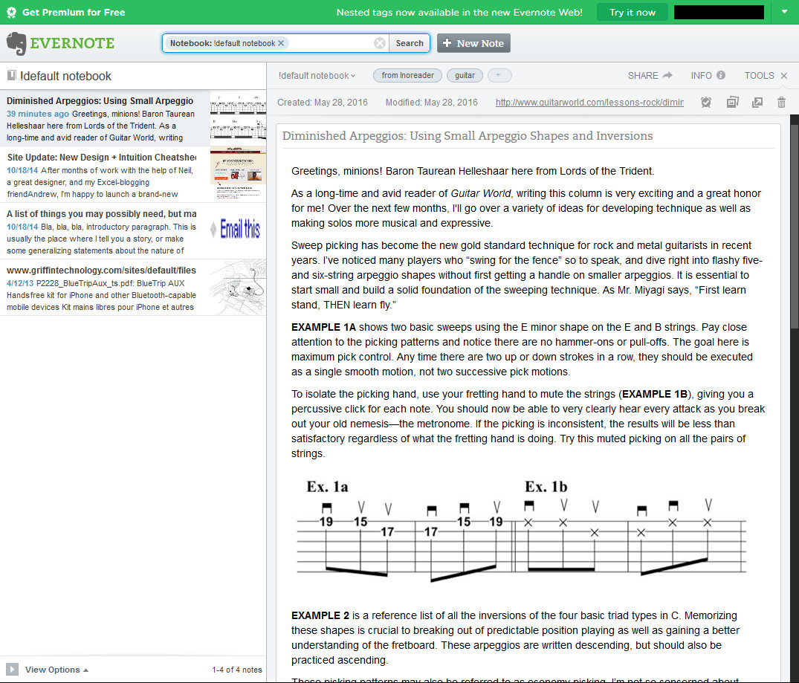Create a New Note

tap(473, 43)
